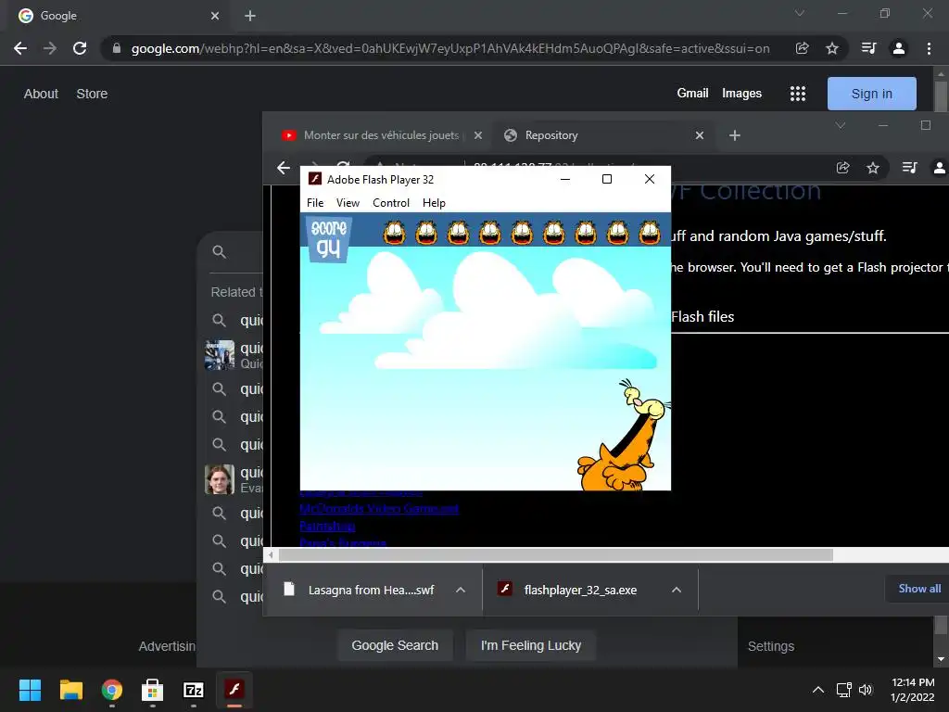
Task: Click the Flash Player taskbar icon
Action: (234, 690)
